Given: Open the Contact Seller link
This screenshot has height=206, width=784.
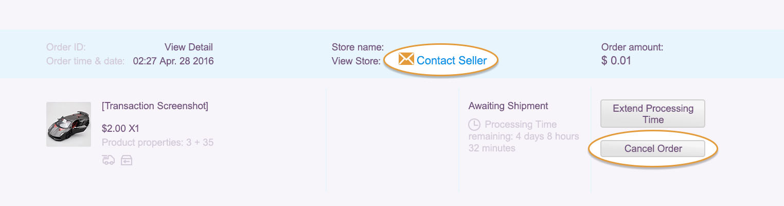Looking at the screenshot, I should (x=451, y=61).
